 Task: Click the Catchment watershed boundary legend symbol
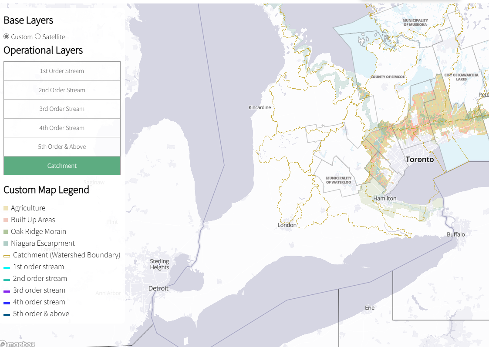point(7,256)
